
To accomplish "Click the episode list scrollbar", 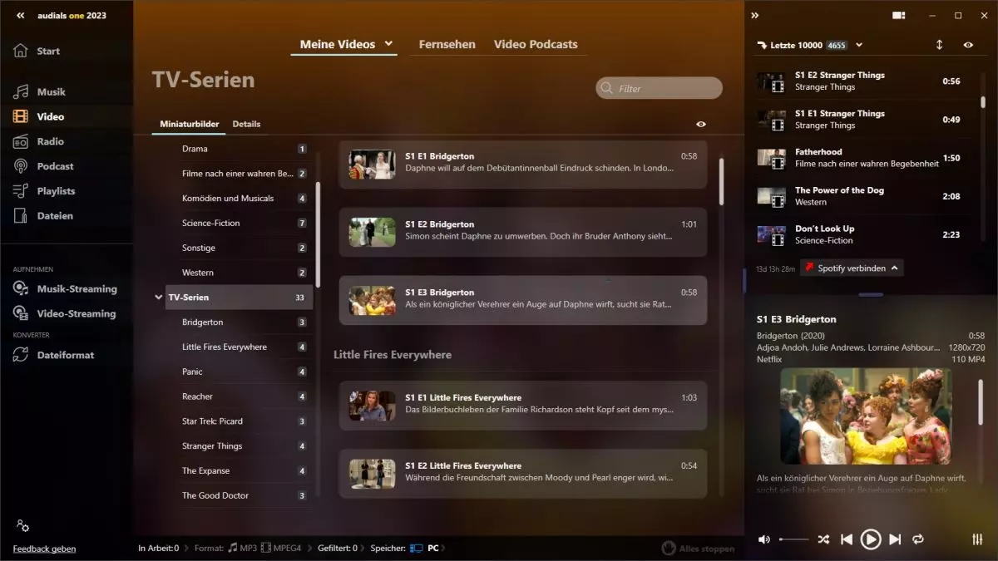I will tap(721, 181).
